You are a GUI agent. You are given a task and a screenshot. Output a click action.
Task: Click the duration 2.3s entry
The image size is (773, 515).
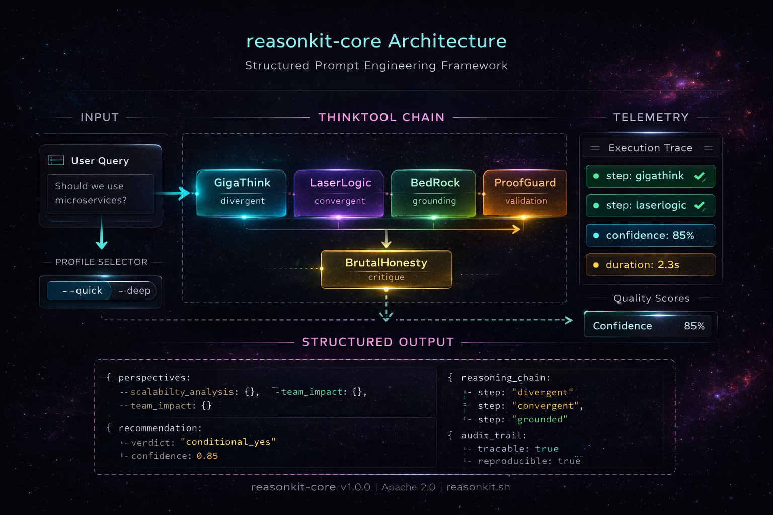[650, 265]
